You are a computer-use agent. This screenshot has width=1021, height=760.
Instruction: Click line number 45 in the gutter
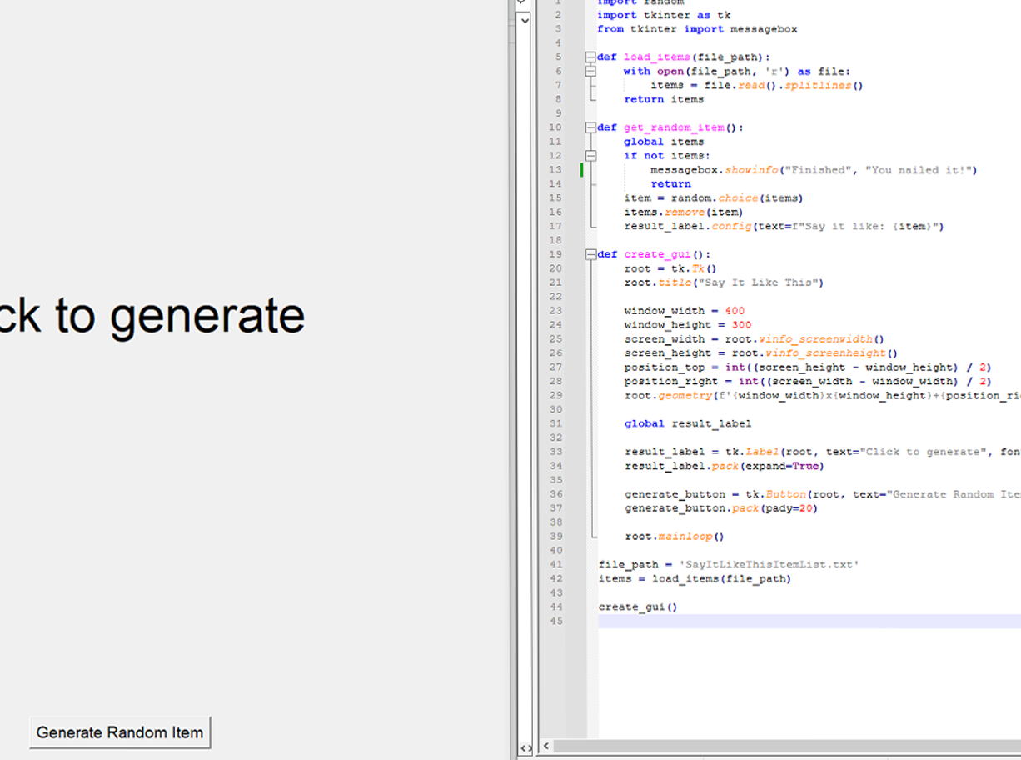[555, 622]
